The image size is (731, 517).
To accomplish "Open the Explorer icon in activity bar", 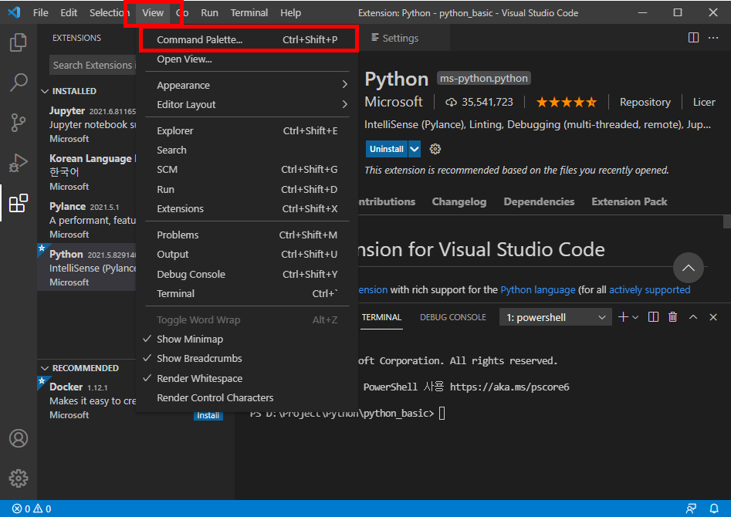I will (19, 42).
